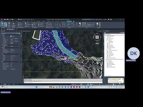This screenshot has height=107, width=143.
Task: Collapse the General section in Properties
Action: [19, 35]
